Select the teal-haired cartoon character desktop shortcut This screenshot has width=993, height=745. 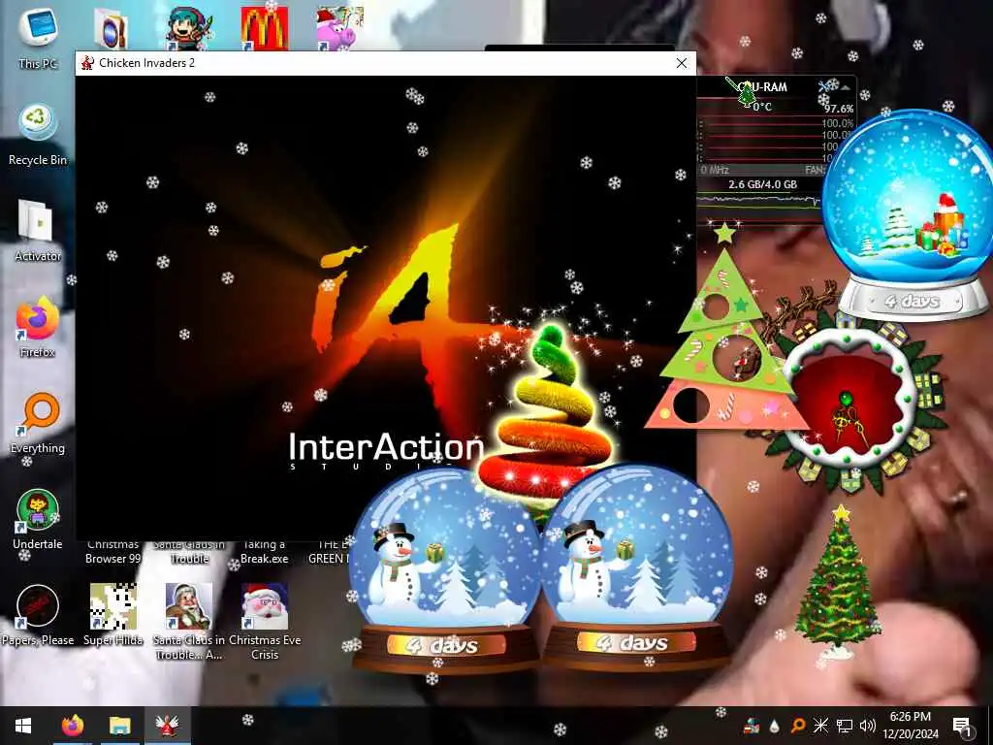(189, 28)
